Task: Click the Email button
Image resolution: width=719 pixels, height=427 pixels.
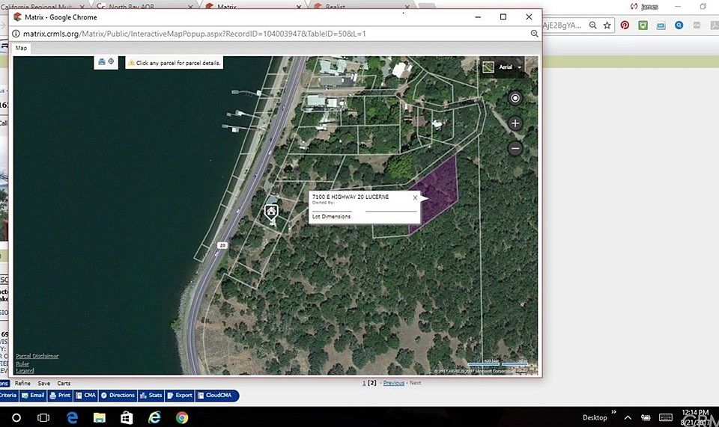Action: click(33, 396)
